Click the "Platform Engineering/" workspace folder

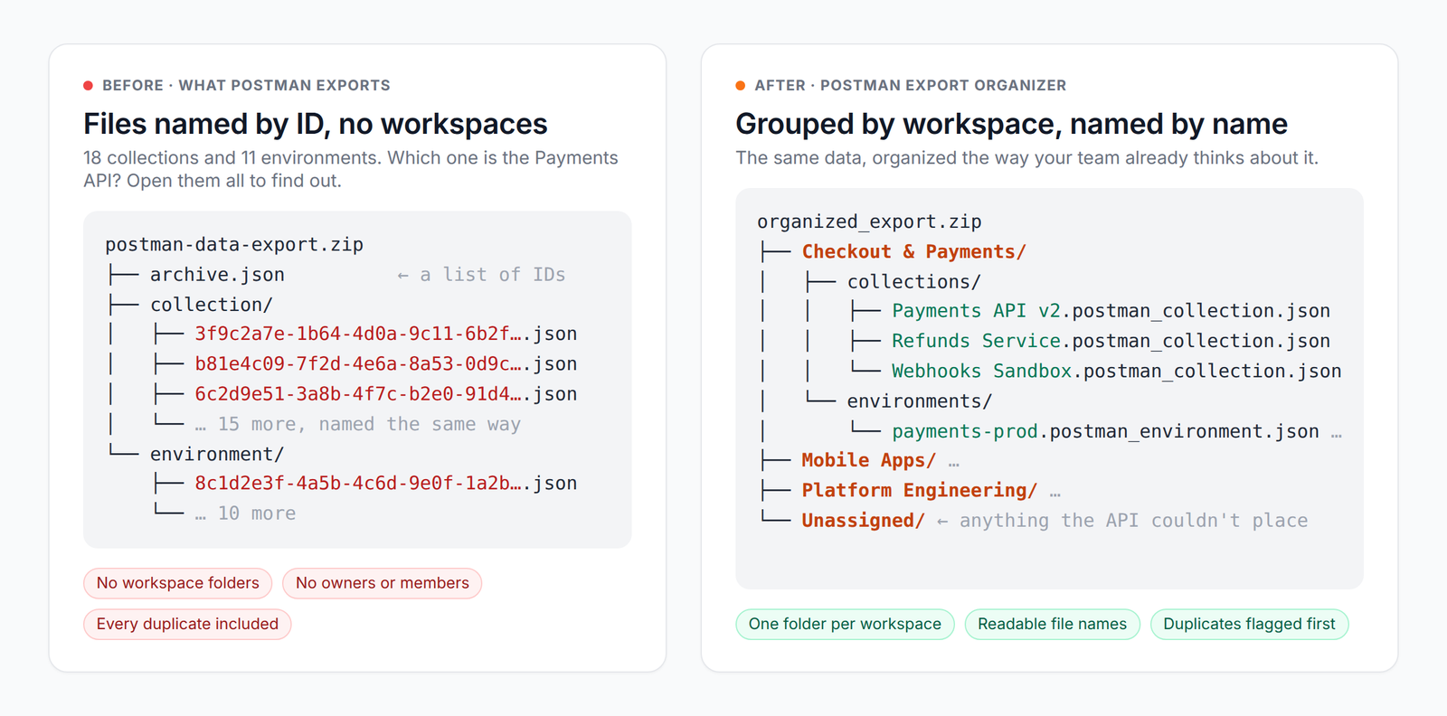pyautogui.click(x=920, y=490)
